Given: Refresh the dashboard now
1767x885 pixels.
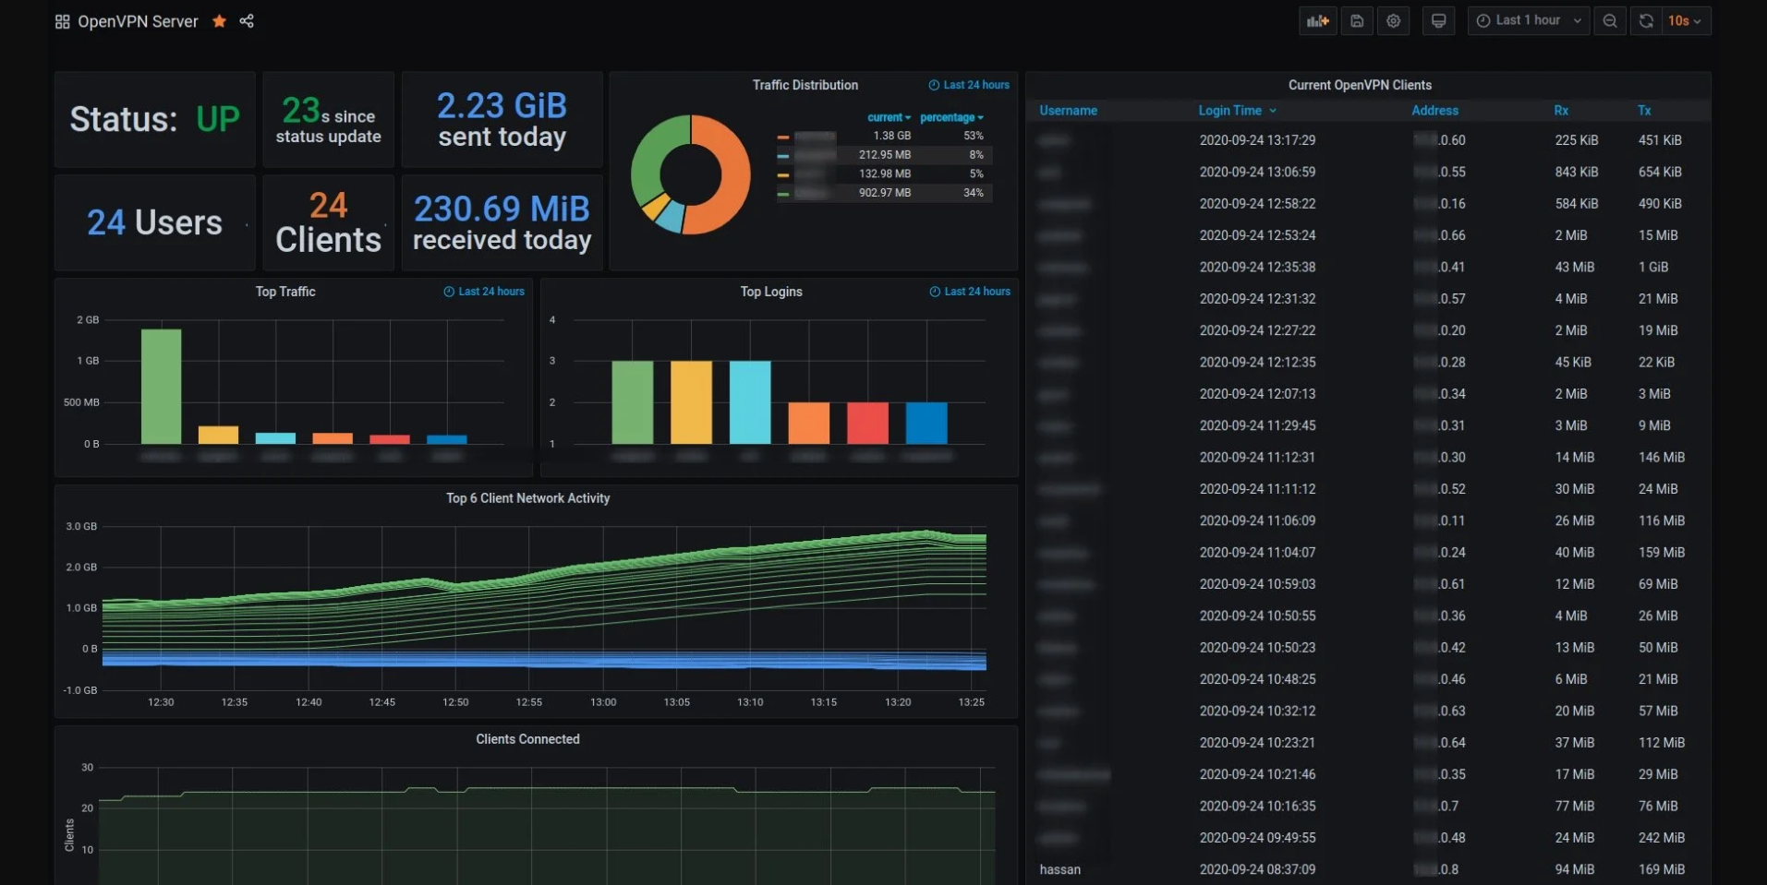Looking at the screenshot, I should pyautogui.click(x=1646, y=20).
